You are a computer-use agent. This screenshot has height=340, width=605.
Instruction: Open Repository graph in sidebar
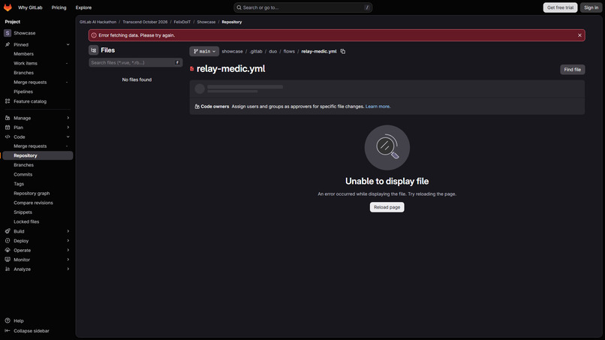[32, 194]
